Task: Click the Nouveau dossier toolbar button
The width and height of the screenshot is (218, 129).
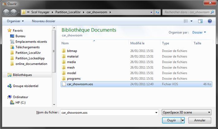Action: tap(43, 21)
